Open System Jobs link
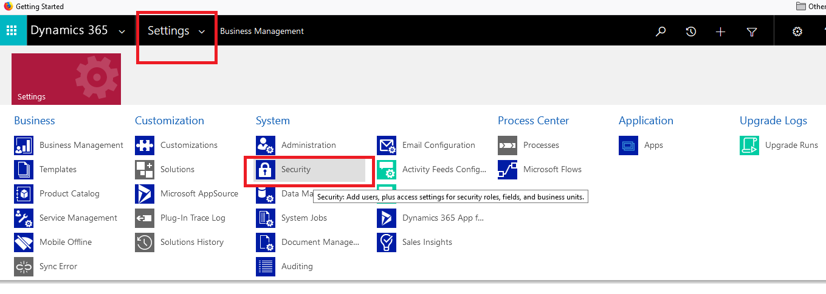826x294 pixels. (304, 218)
